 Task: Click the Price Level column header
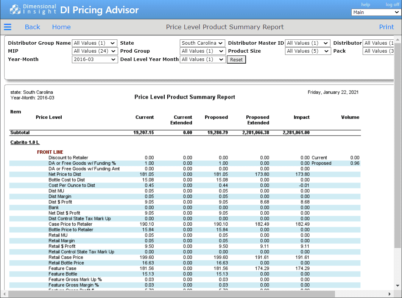tap(49, 117)
